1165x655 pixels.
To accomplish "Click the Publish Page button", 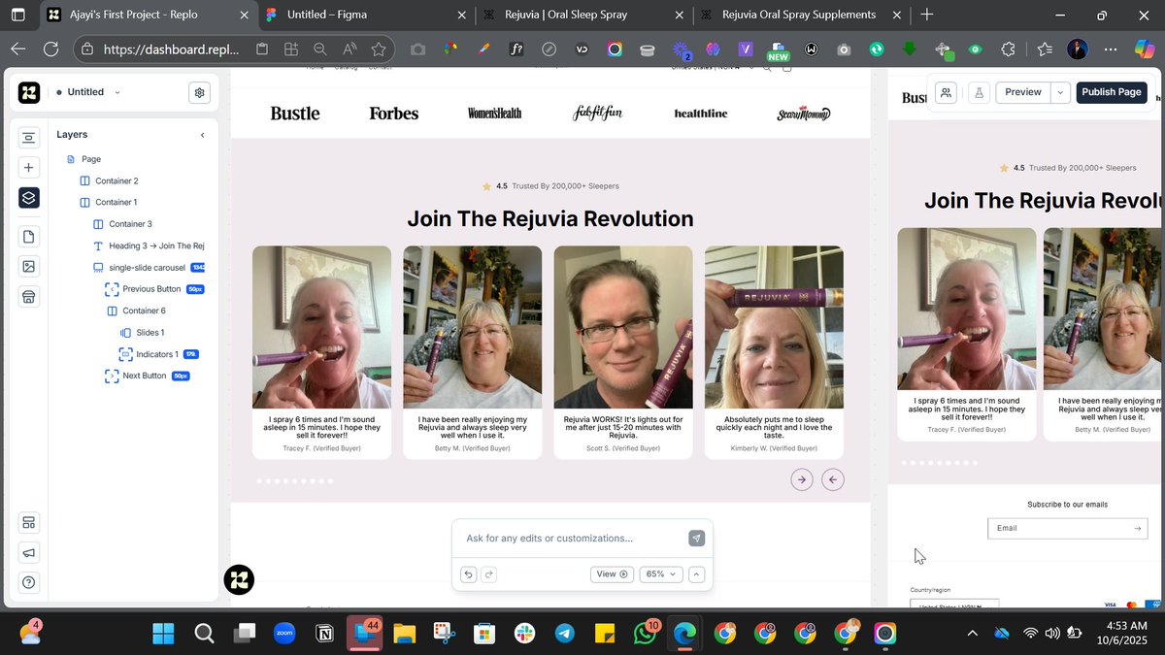I will click(1111, 92).
